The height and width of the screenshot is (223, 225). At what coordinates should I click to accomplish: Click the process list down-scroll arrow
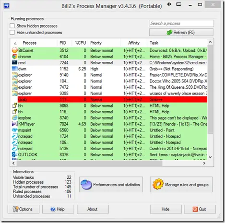pos(210,157)
